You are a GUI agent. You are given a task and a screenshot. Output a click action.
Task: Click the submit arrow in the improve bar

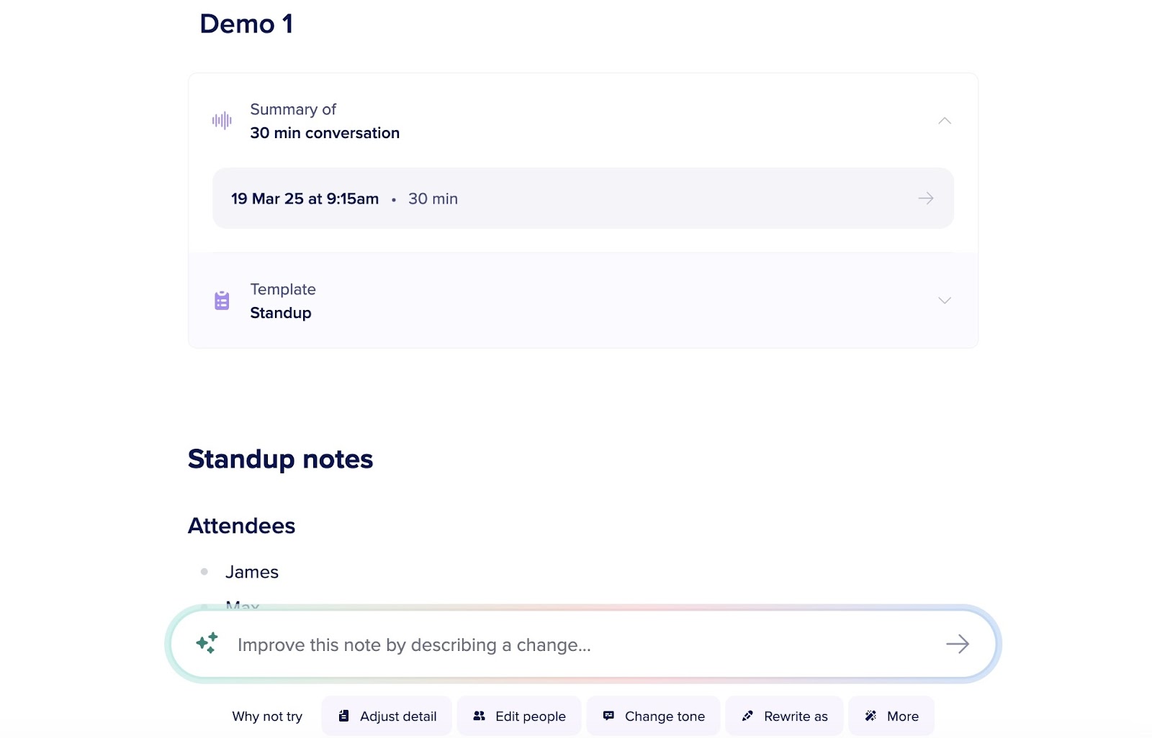tap(958, 644)
